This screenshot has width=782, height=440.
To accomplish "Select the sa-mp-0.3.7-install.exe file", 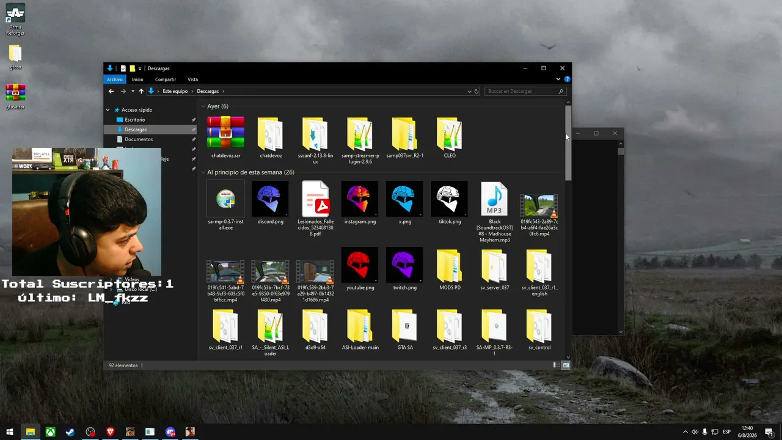I will click(x=225, y=206).
